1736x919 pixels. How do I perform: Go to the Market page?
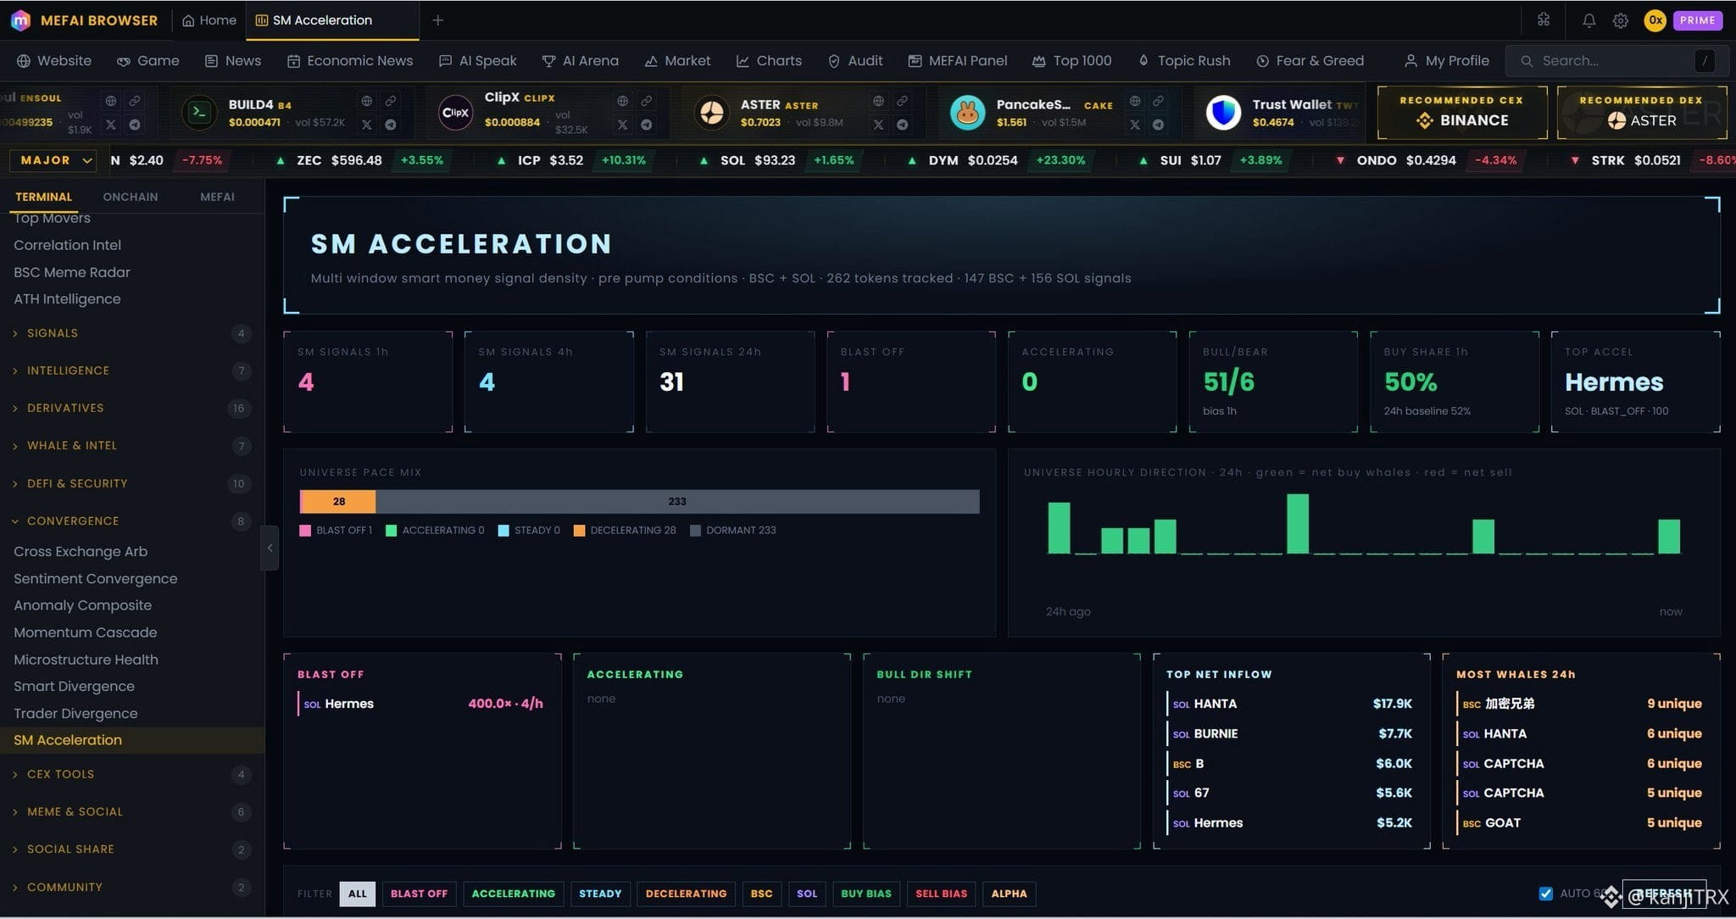click(677, 61)
